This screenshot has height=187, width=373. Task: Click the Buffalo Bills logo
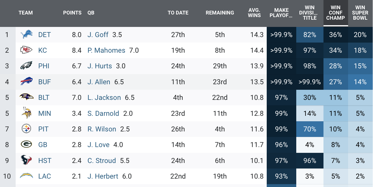click(x=26, y=82)
